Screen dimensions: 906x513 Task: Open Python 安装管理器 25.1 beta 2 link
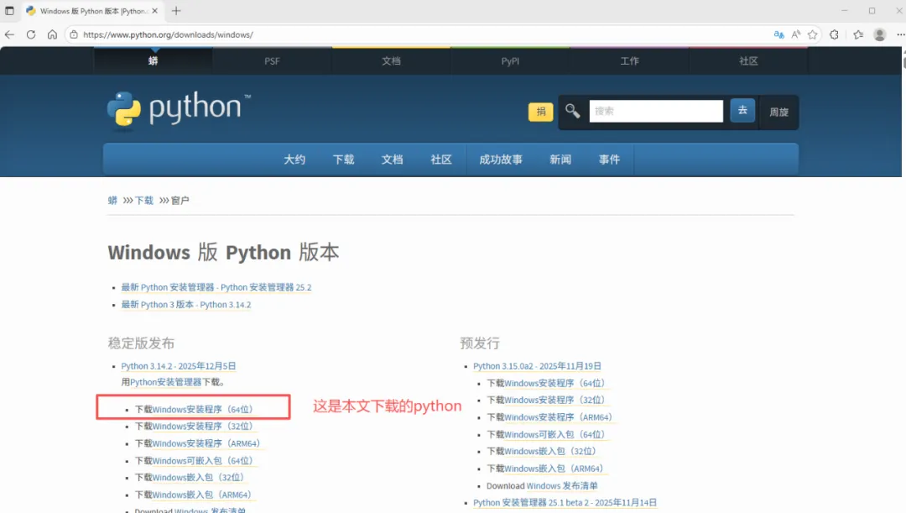click(565, 503)
